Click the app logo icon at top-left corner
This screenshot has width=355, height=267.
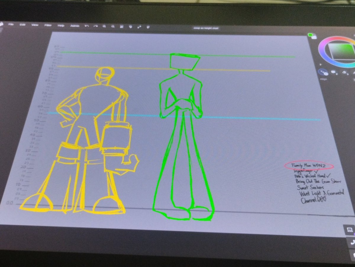tap(1, 24)
